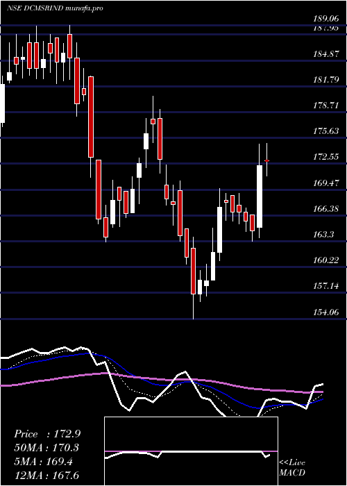
Task: Select the 181.79 price axis label
Action: (x=326, y=80)
